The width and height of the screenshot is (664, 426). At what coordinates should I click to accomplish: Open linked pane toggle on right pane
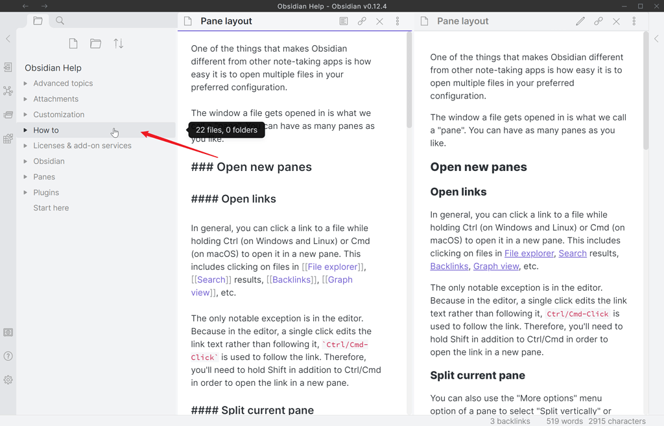pyautogui.click(x=597, y=21)
